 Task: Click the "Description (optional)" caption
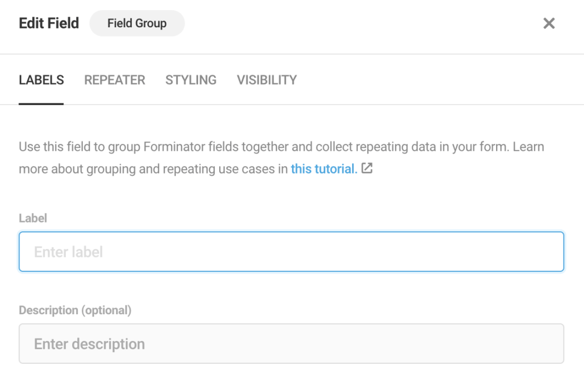75,310
